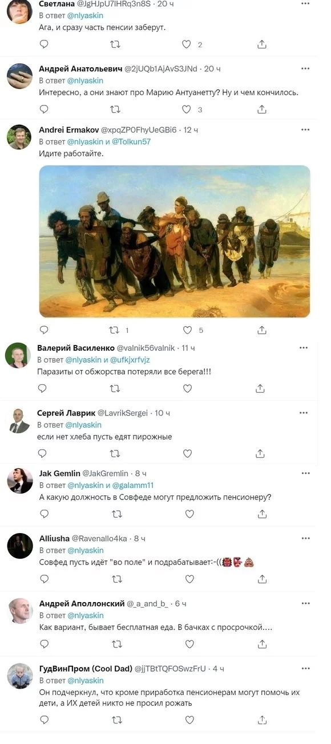This screenshot has width=331, height=744.
Task: Reply to ГудВинПром (Cool Dad) tweet
Action: click(x=45, y=720)
